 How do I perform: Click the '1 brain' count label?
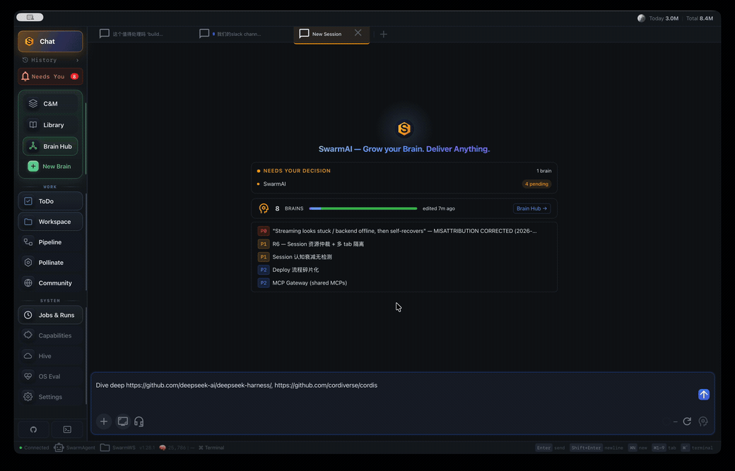coord(543,171)
